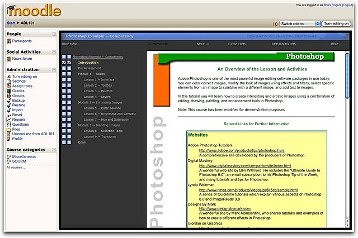
Task: Open the lynda.com sample link
Action: click(x=248, y=190)
